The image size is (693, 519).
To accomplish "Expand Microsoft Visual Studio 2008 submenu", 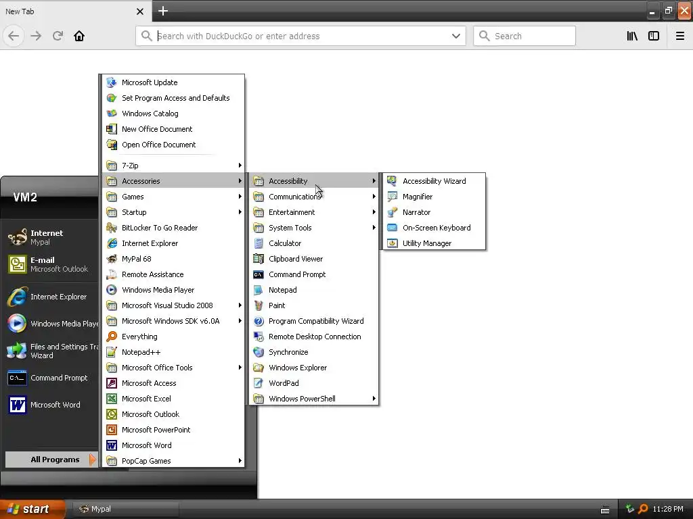I will click(173, 305).
